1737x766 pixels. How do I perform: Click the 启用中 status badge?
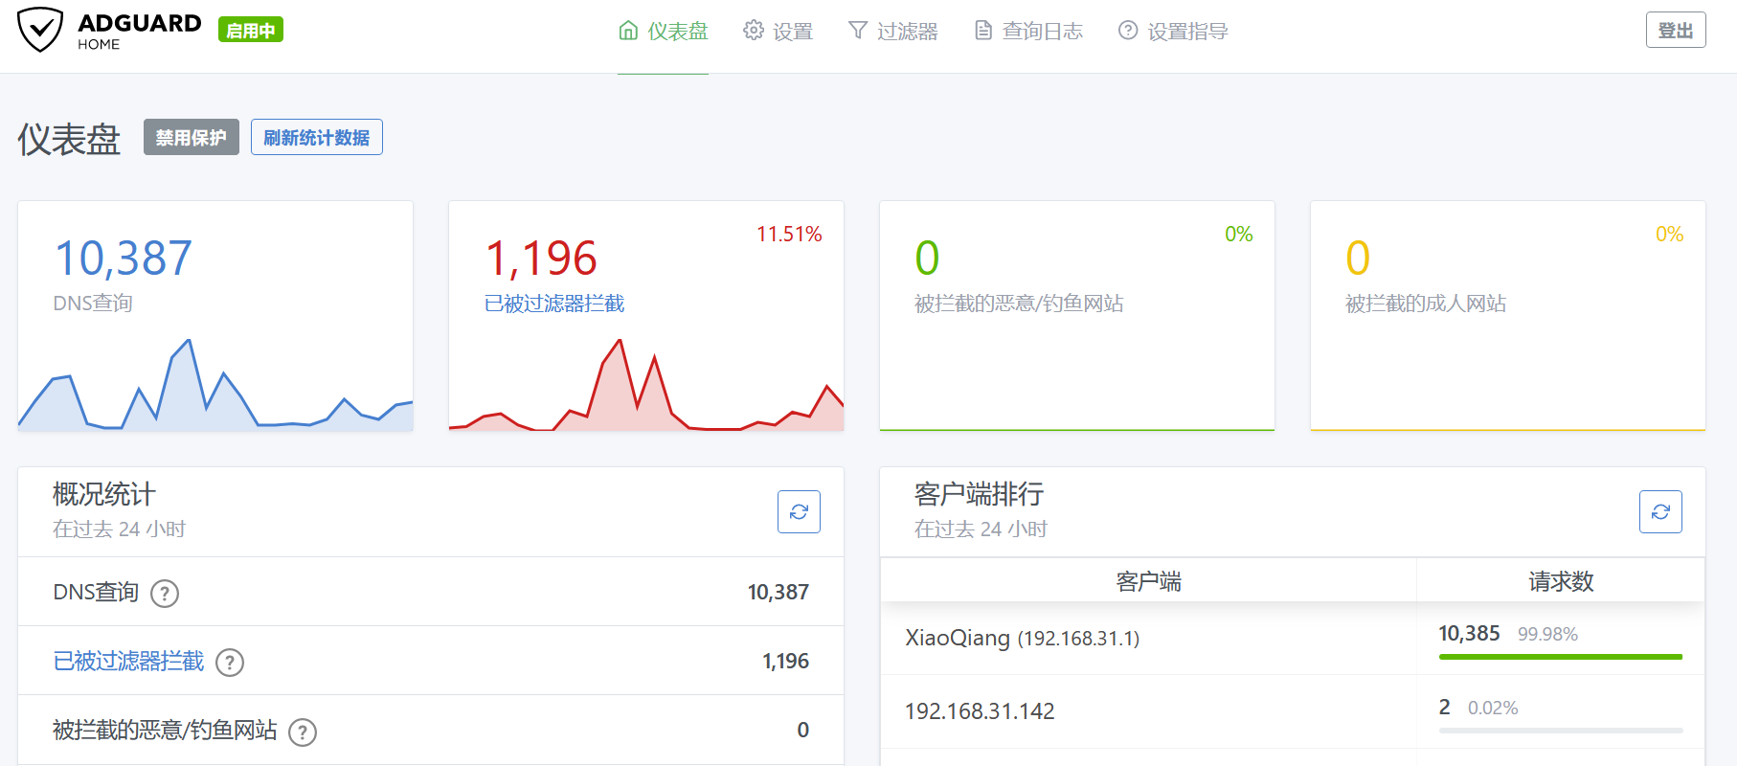[251, 30]
